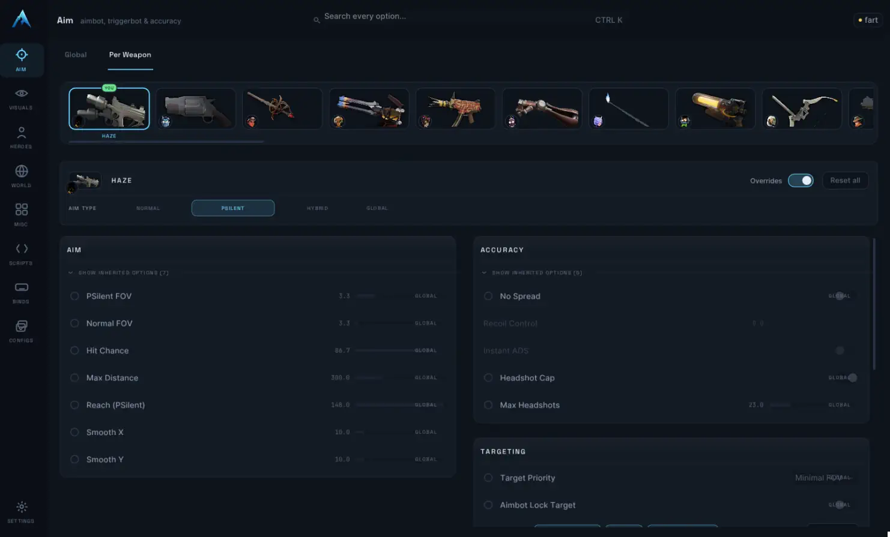Select the revolver weapon thumbnail
The height and width of the screenshot is (537, 890).
(x=196, y=109)
